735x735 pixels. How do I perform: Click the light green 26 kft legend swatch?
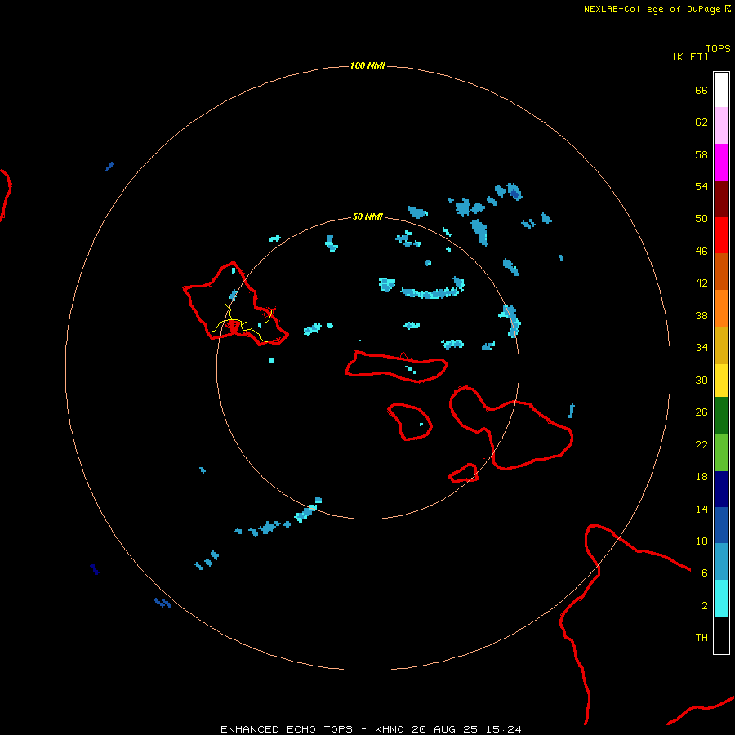(721, 452)
